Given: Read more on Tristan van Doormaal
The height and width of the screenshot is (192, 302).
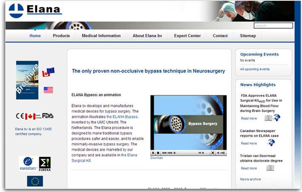Looking at the screenshot, I should 249,168.
